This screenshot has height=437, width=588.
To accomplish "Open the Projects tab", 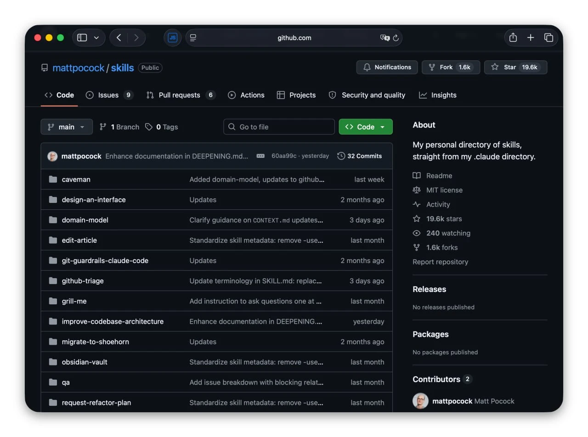I will [x=296, y=95].
